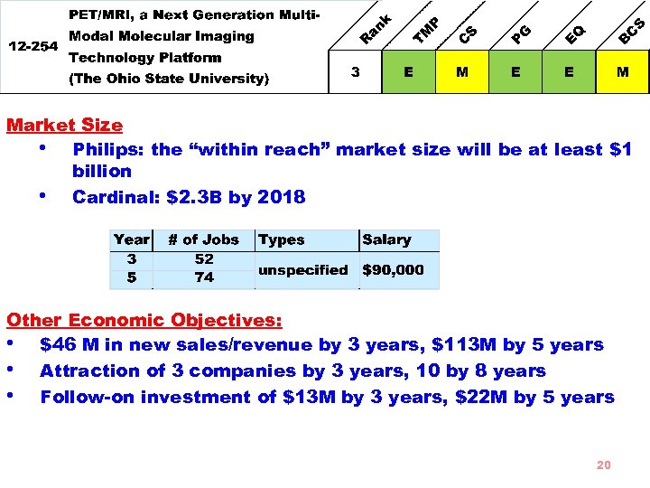Click the PG column header

[521, 34]
